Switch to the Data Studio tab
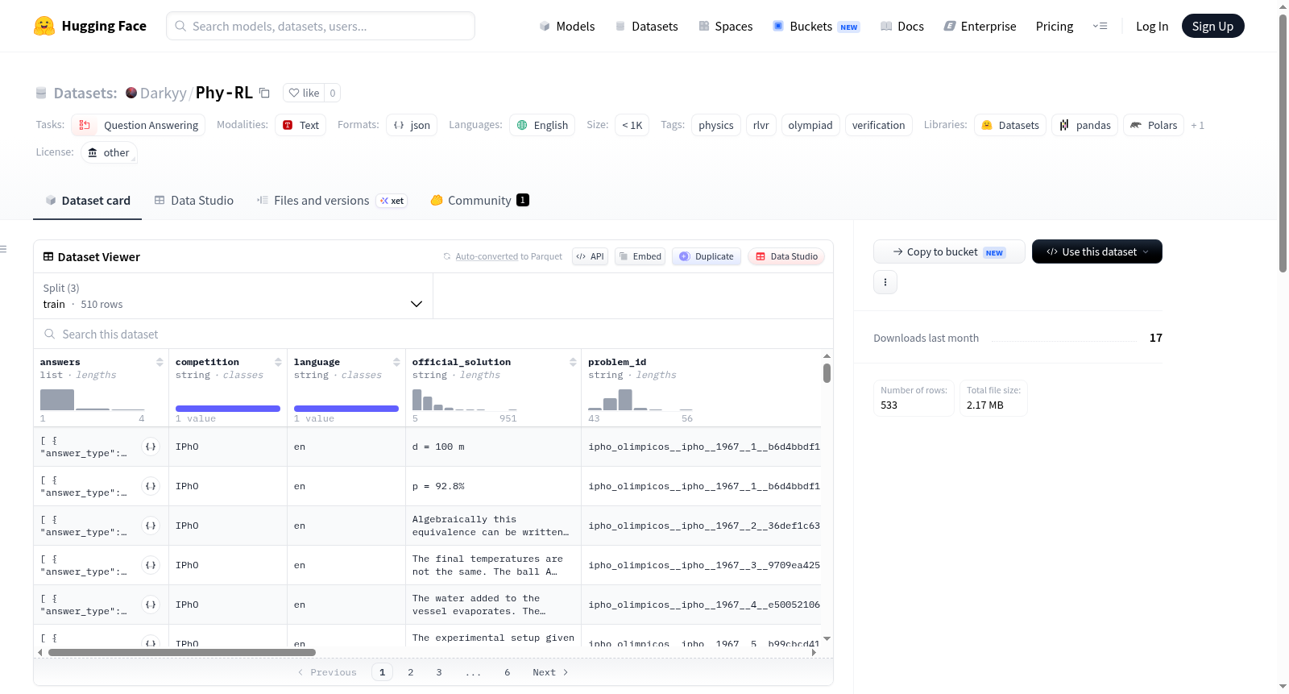This screenshot has width=1289, height=694. click(x=194, y=201)
